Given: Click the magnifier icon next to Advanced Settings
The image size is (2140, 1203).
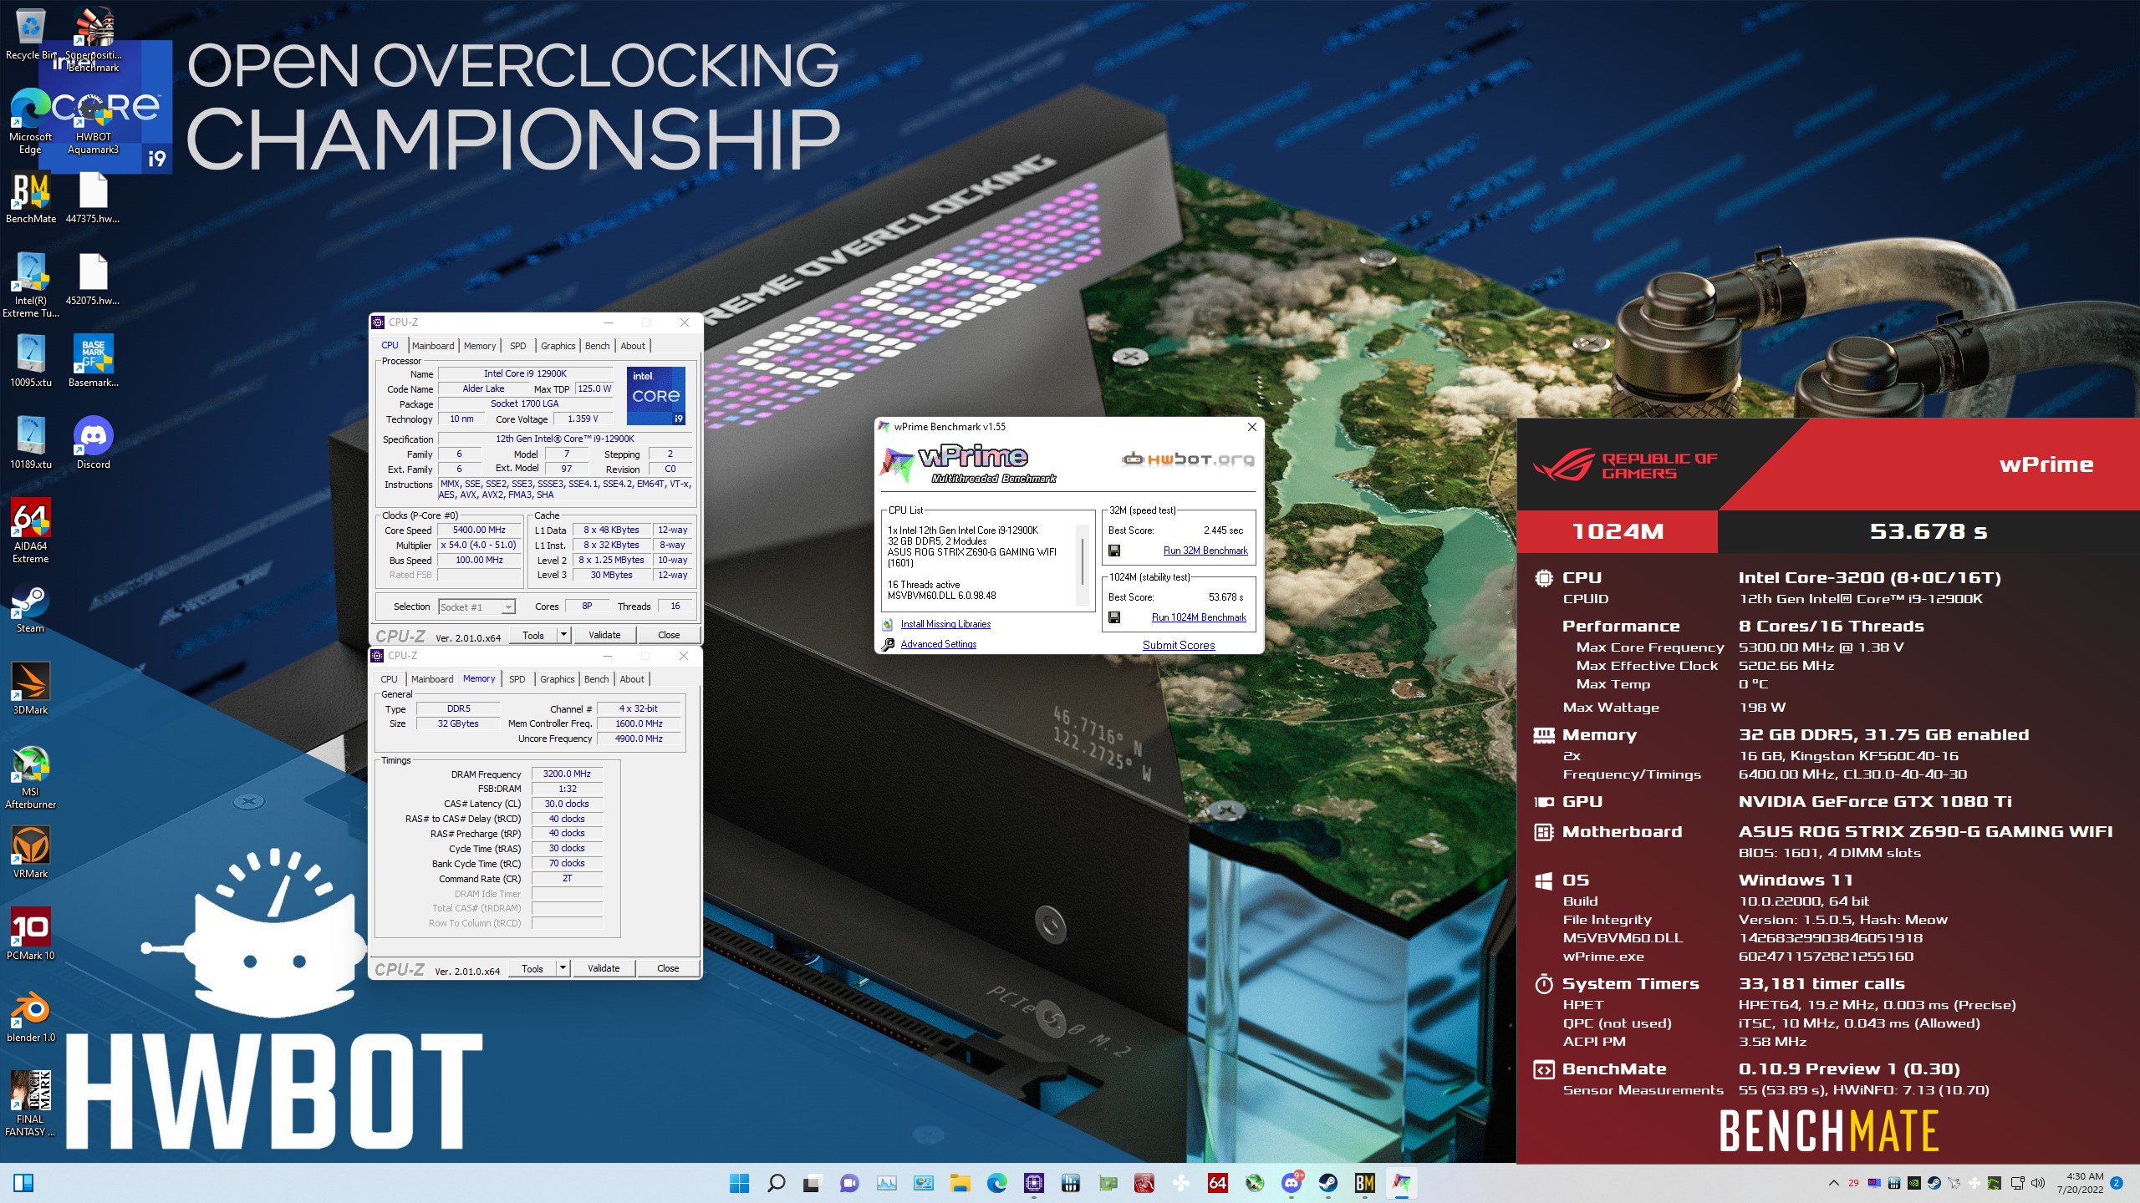Looking at the screenshot, I should pyautogui.click(x=888, y=644).
